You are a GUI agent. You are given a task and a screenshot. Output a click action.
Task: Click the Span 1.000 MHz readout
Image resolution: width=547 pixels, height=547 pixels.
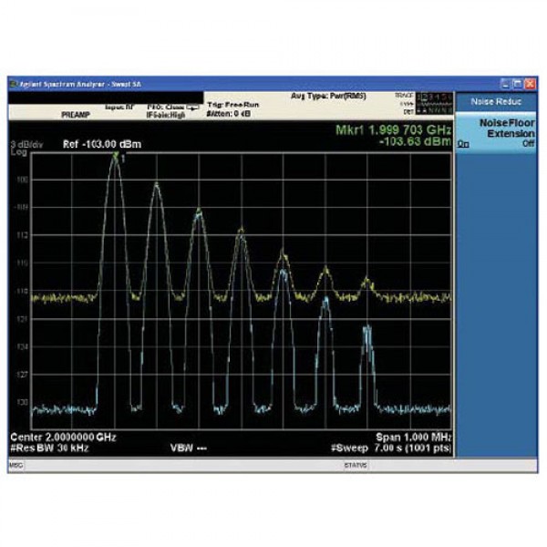(x=413, y=437)
